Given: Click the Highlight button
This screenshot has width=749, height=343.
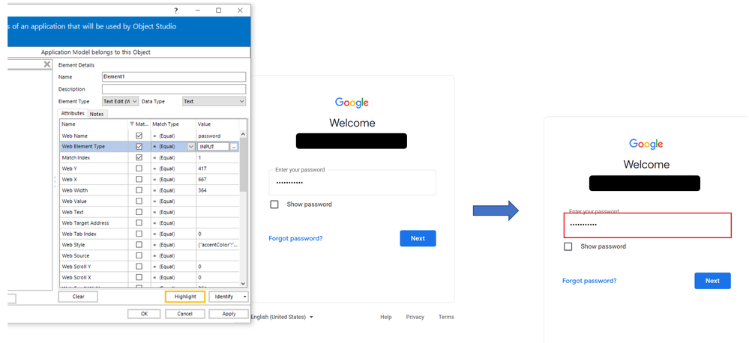Looking at the screenshot, I should [185, 297].
